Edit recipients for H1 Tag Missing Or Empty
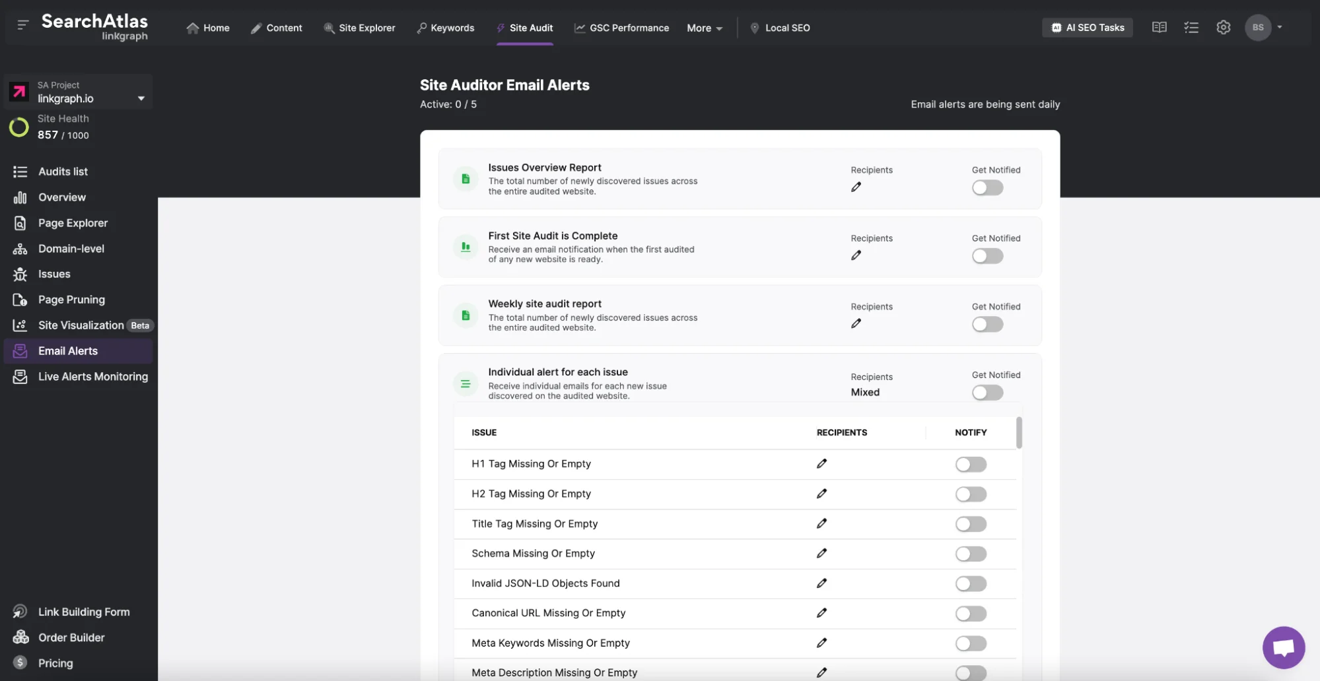The height and width of the screenshot is (681, 1320). tap(821, 464)
